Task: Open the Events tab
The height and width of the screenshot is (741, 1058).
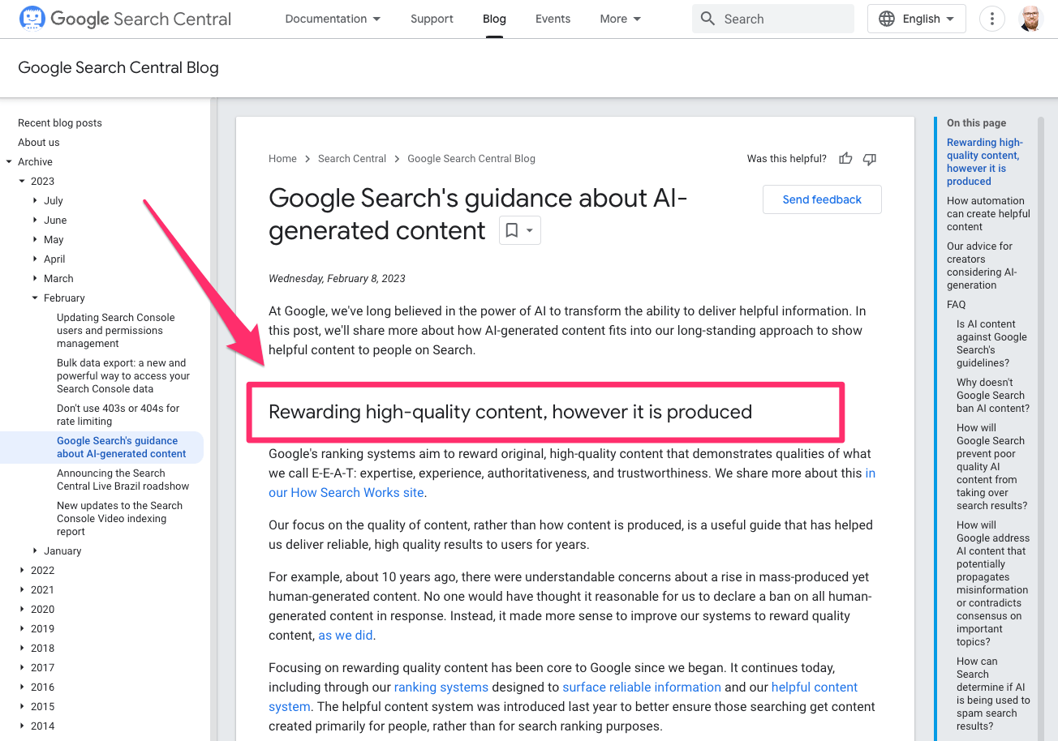Action: 553,19
